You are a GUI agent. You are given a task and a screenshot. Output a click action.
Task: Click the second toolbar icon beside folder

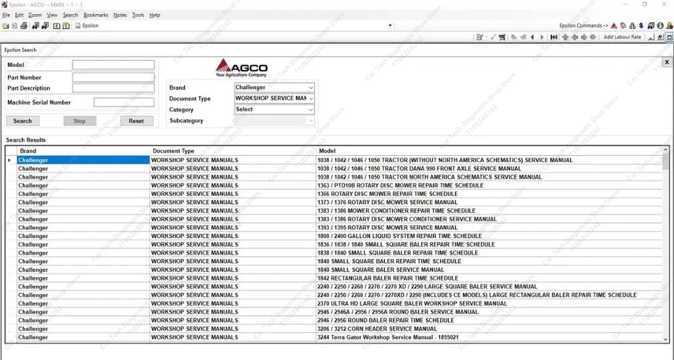click(x=15, y=26)
